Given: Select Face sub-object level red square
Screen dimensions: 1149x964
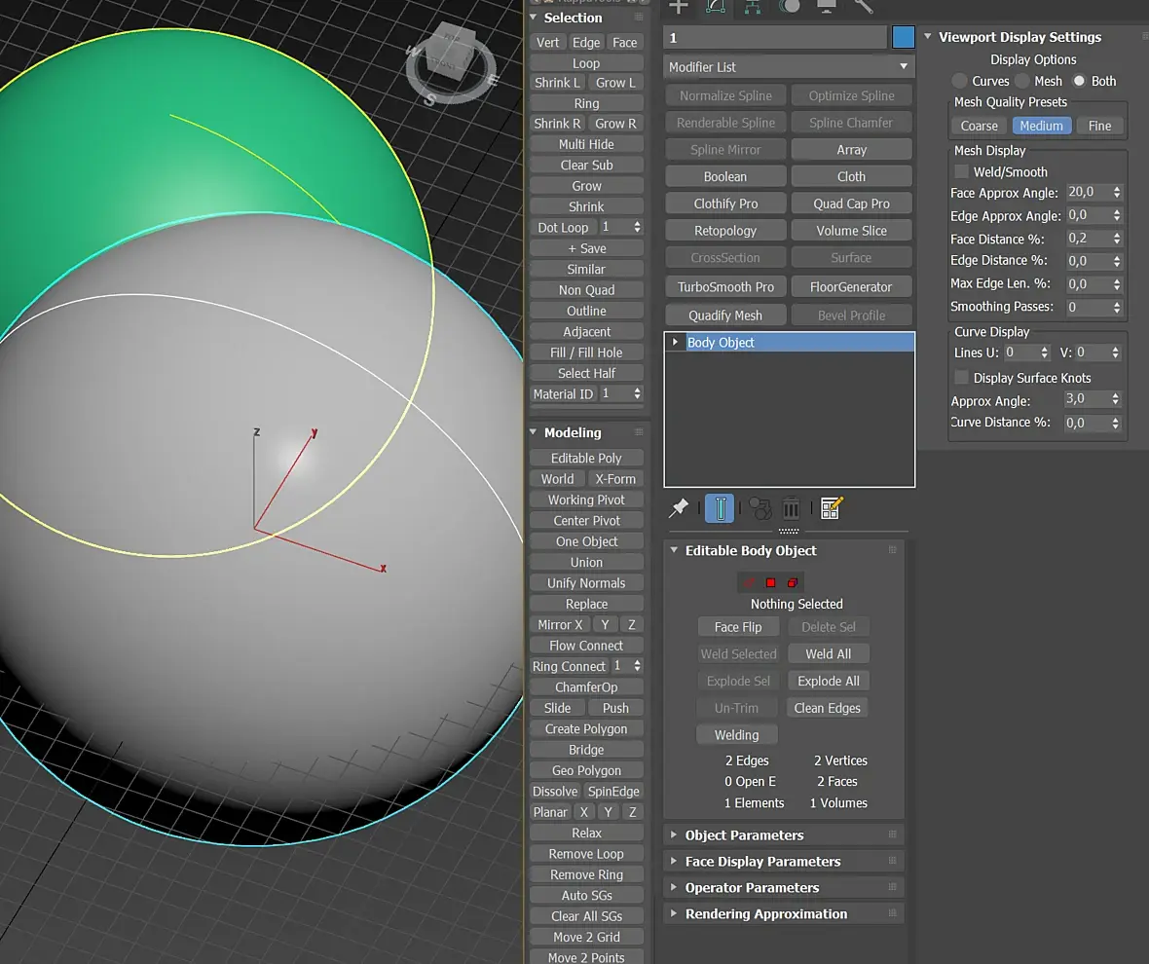Looking at the screenshot, I should pos(770,583).
